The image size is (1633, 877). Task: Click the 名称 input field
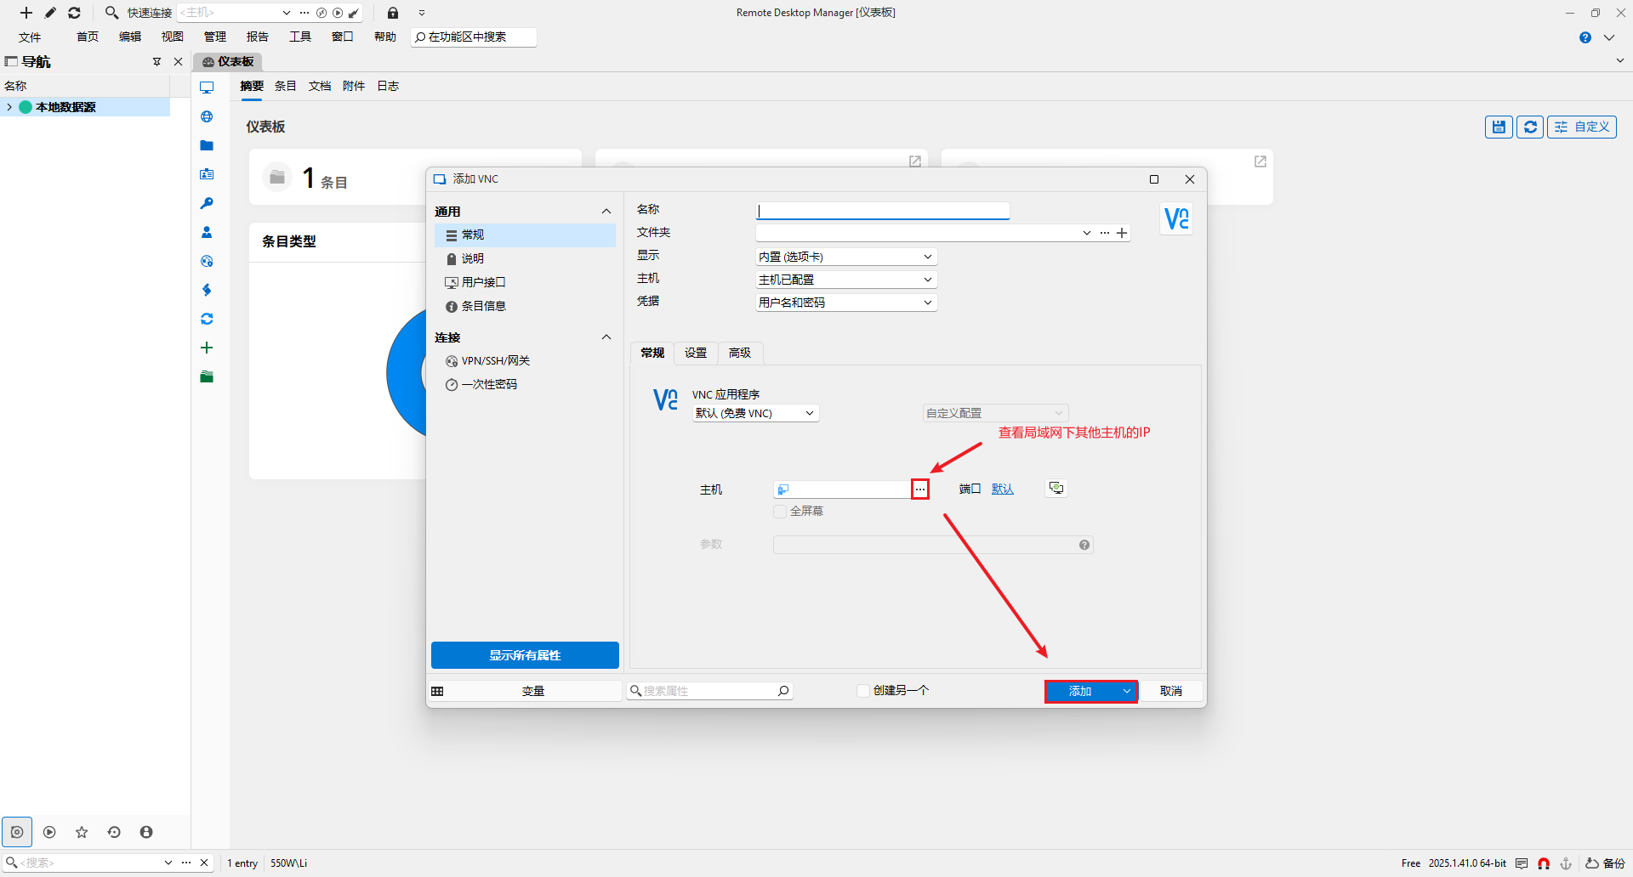click(x=882, y=210)
